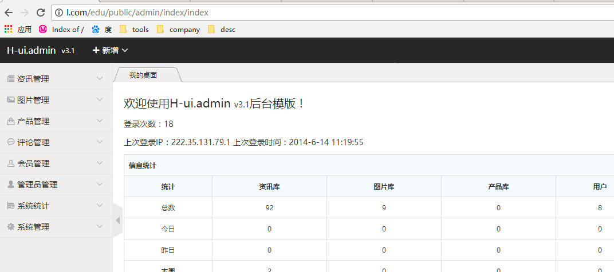Open the Index of / bookmark
The height and width of the screenshot is (272, 614).
point(62,29)
